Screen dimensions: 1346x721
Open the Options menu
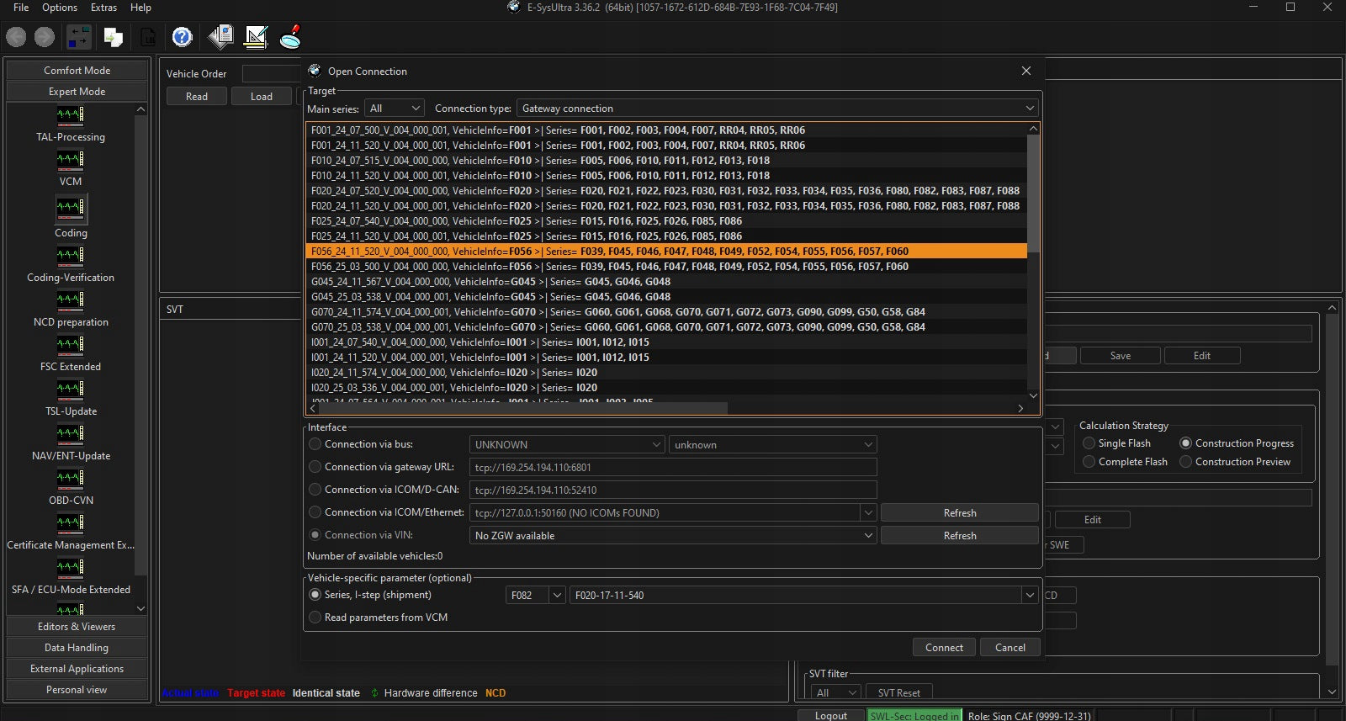tap(60, 8)
